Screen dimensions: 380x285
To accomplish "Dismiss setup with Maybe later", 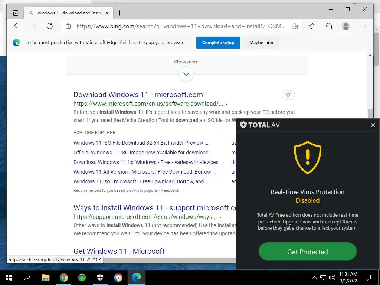I will pyautogui.click(x=261, y=43).
